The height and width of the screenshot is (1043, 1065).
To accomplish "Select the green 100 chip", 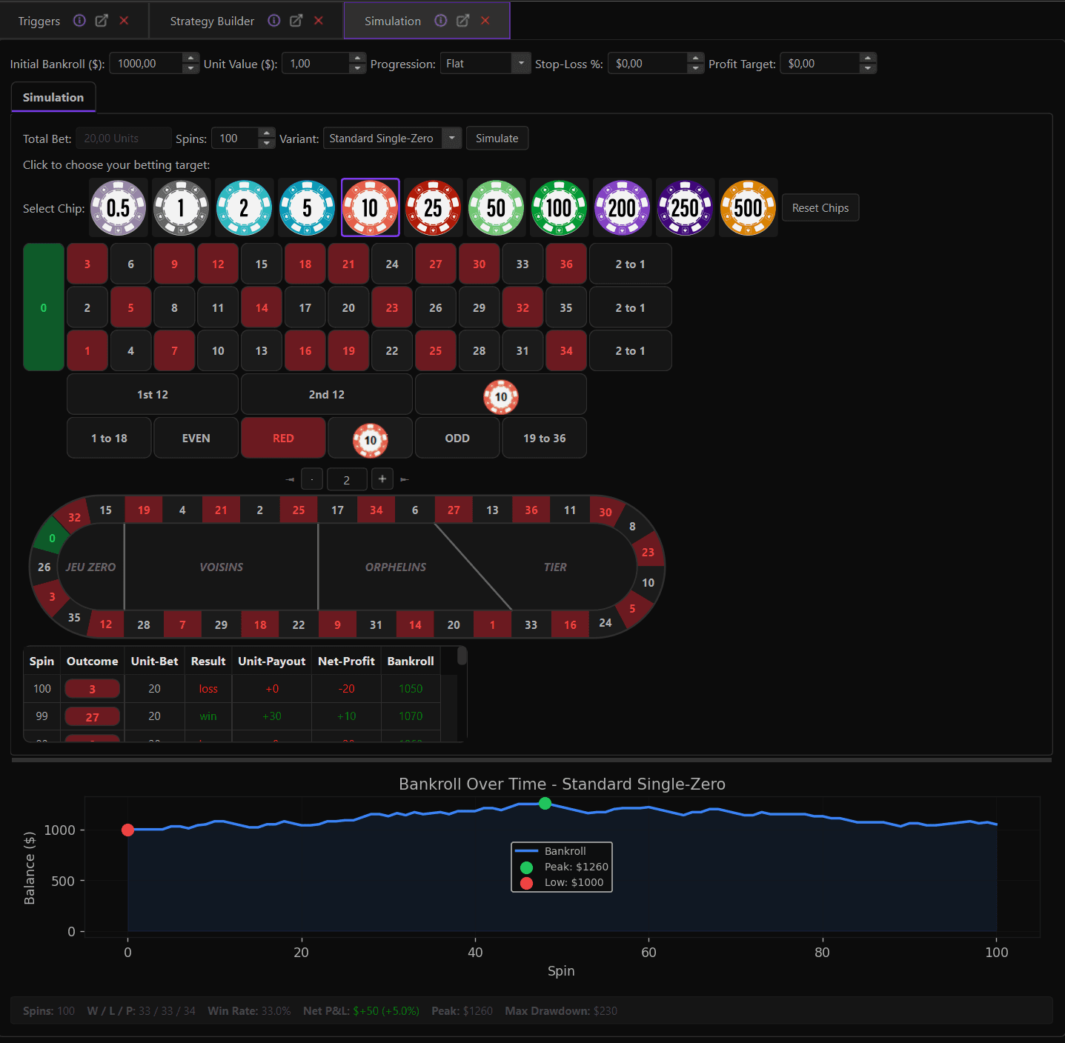I will (x=560, y=208).
